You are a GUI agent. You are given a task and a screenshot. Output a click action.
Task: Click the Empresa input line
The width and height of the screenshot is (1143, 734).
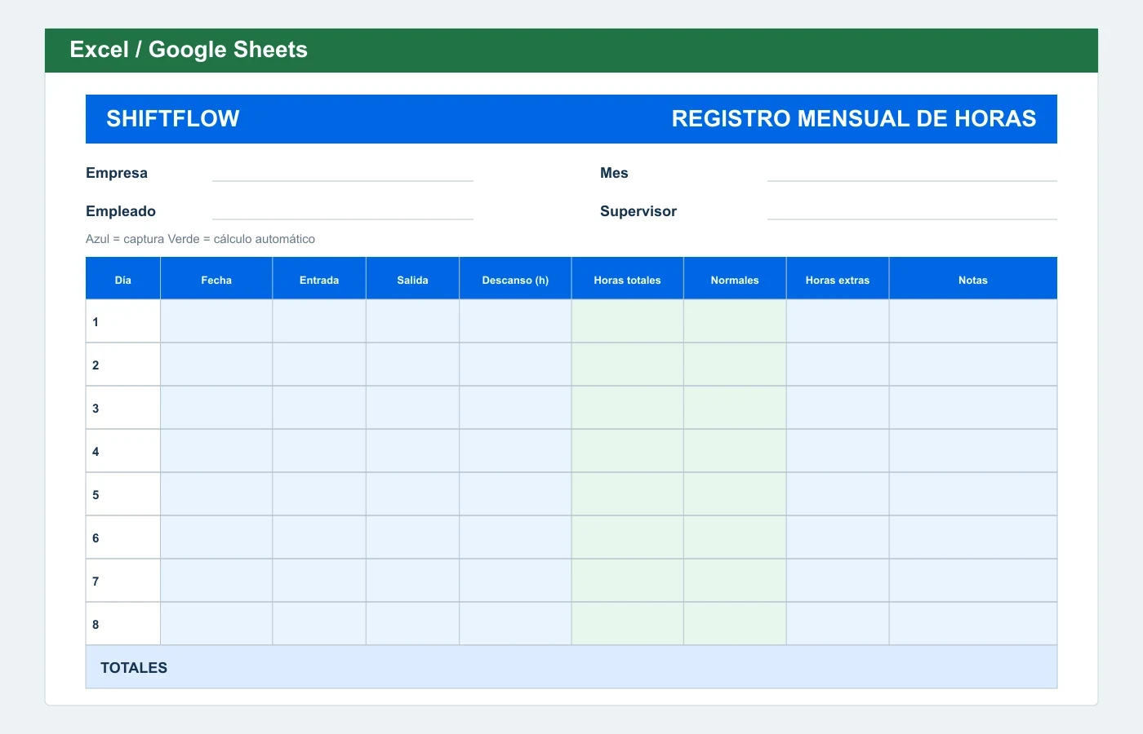(343, 173)
